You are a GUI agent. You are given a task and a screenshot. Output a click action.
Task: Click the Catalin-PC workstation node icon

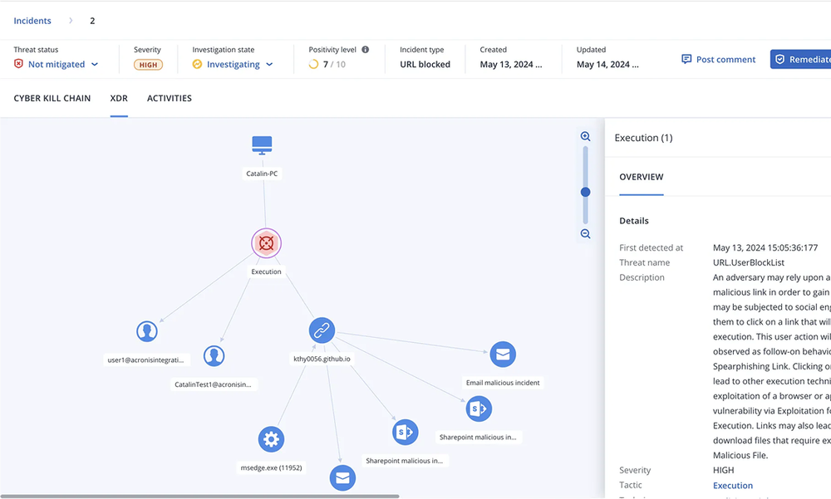click(x=262, y=145)
